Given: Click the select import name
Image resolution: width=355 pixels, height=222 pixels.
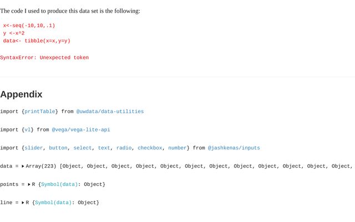Looking at the screenshot, I should 83,148.
